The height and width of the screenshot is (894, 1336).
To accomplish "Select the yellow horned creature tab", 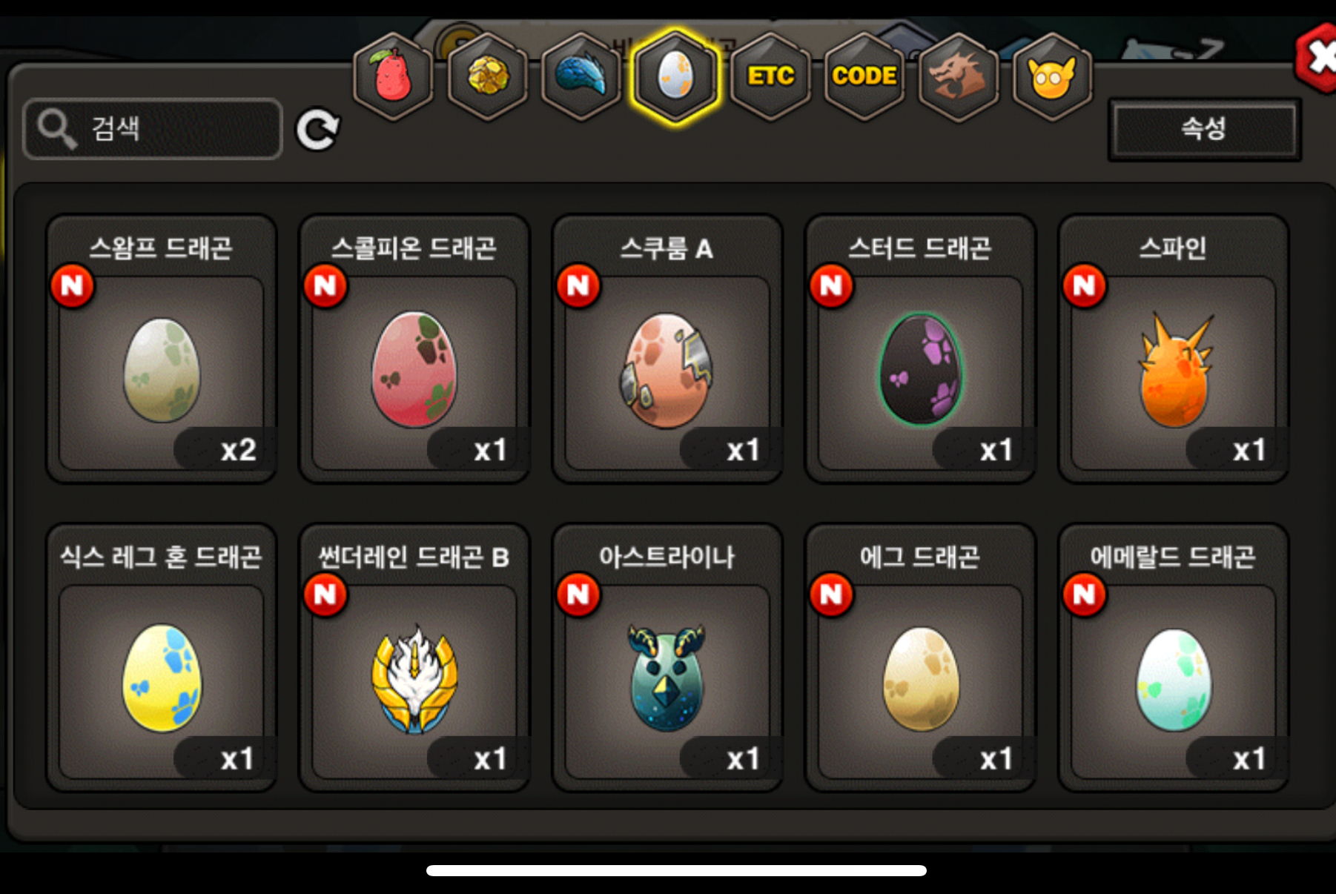I will (1052, 76).
